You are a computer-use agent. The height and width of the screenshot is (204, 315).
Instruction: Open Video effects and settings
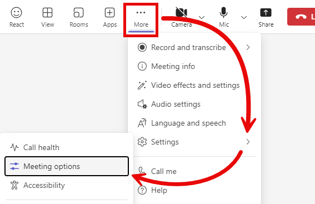click(194, 85)
